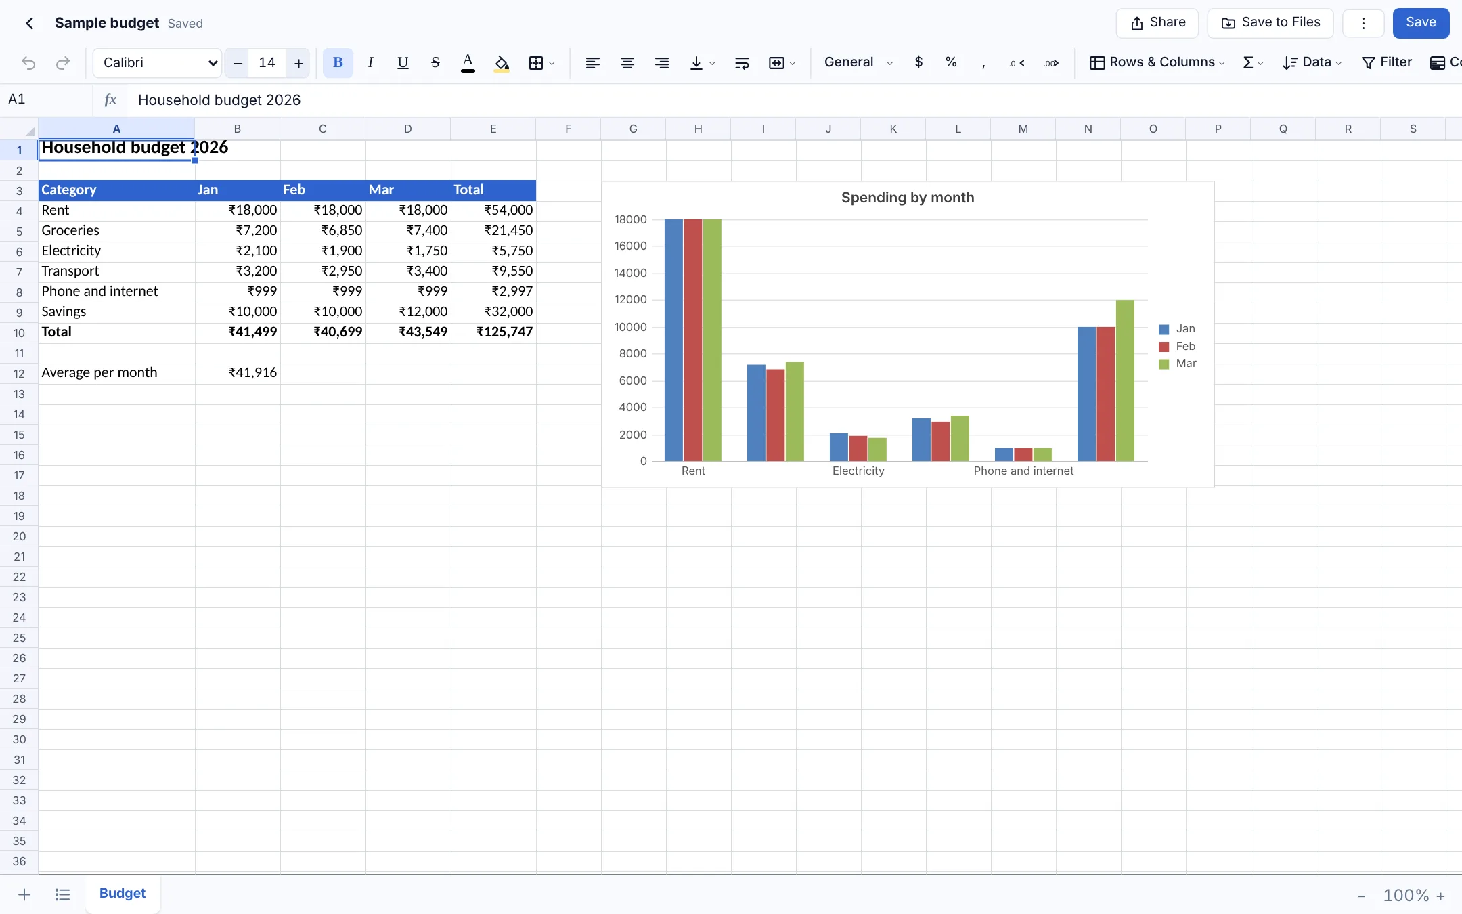Click the blue Save button
Image resolution: width=1462 pixels, height=914 pixels.
(1421, 23)
